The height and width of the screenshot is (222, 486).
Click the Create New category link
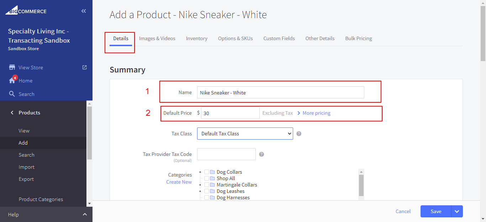coord(179,182)
